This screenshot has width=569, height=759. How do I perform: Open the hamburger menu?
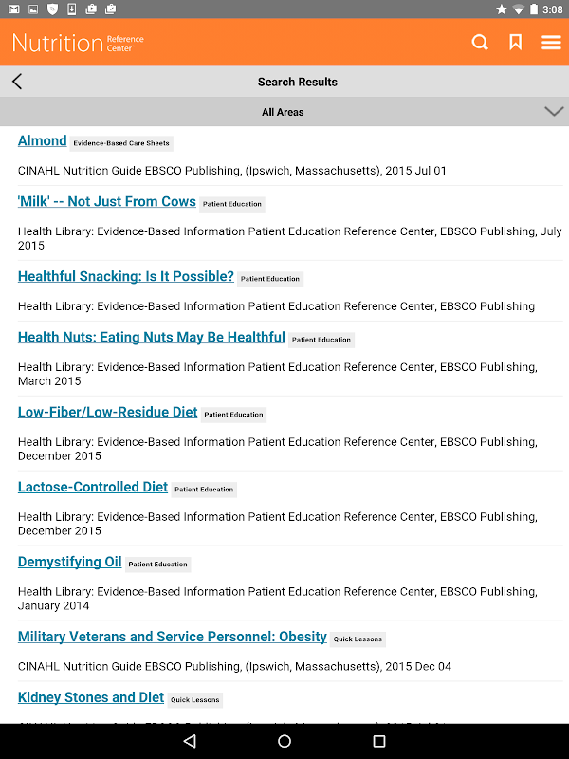point(551,43)
